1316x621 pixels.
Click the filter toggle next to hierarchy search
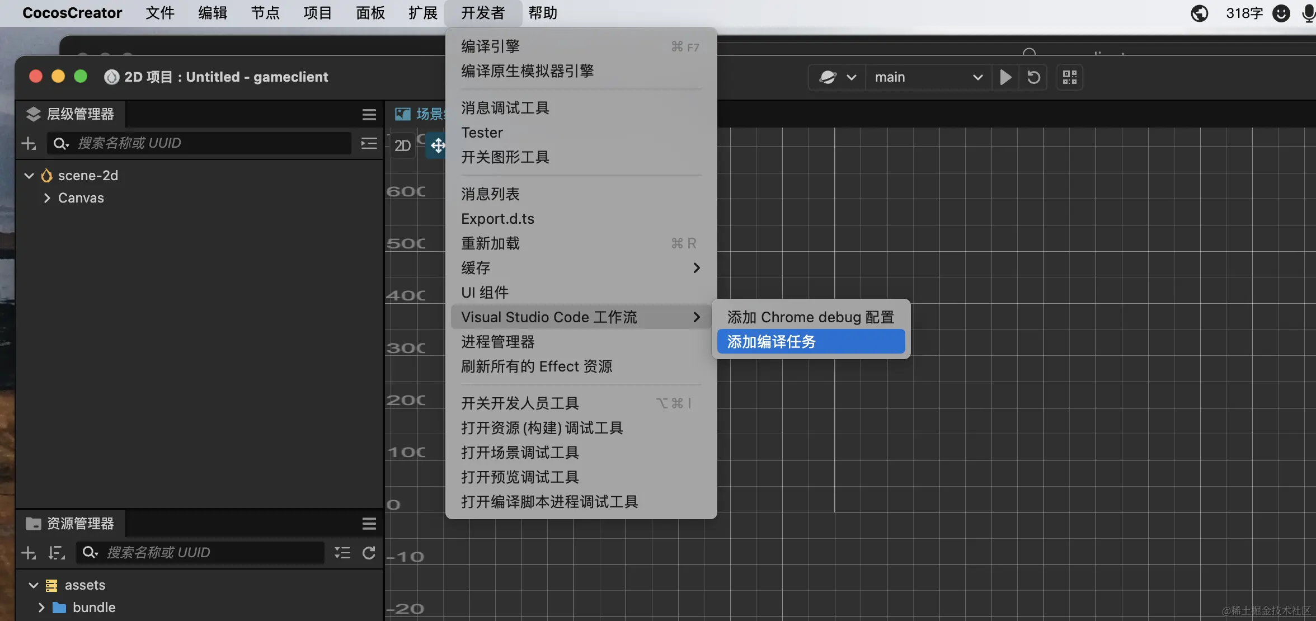click(x=369, y=143)
